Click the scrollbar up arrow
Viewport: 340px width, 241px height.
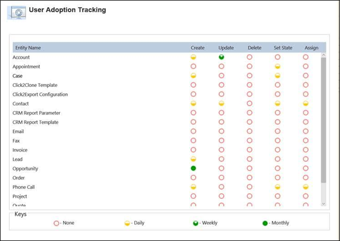click(x=324, y=55)
